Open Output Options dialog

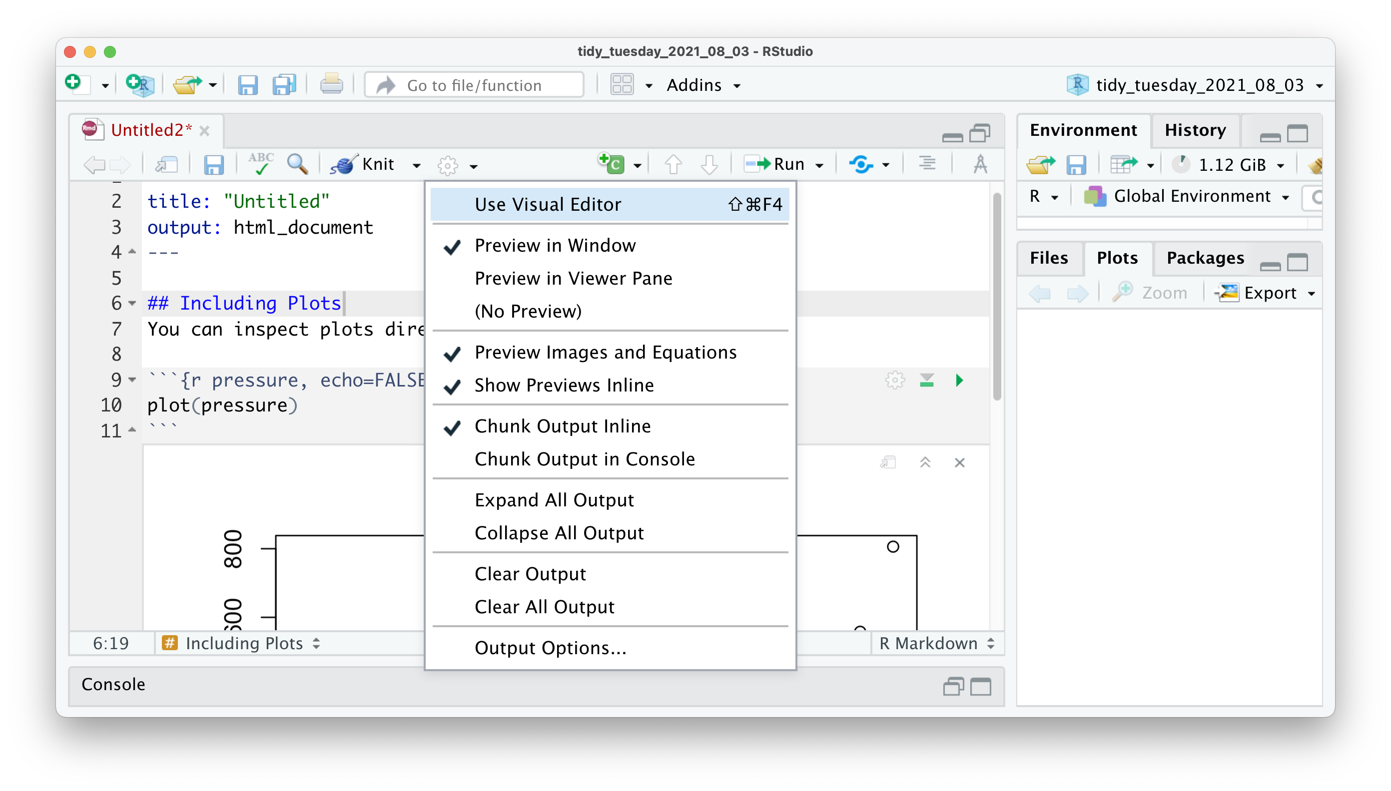coord(550,648)
